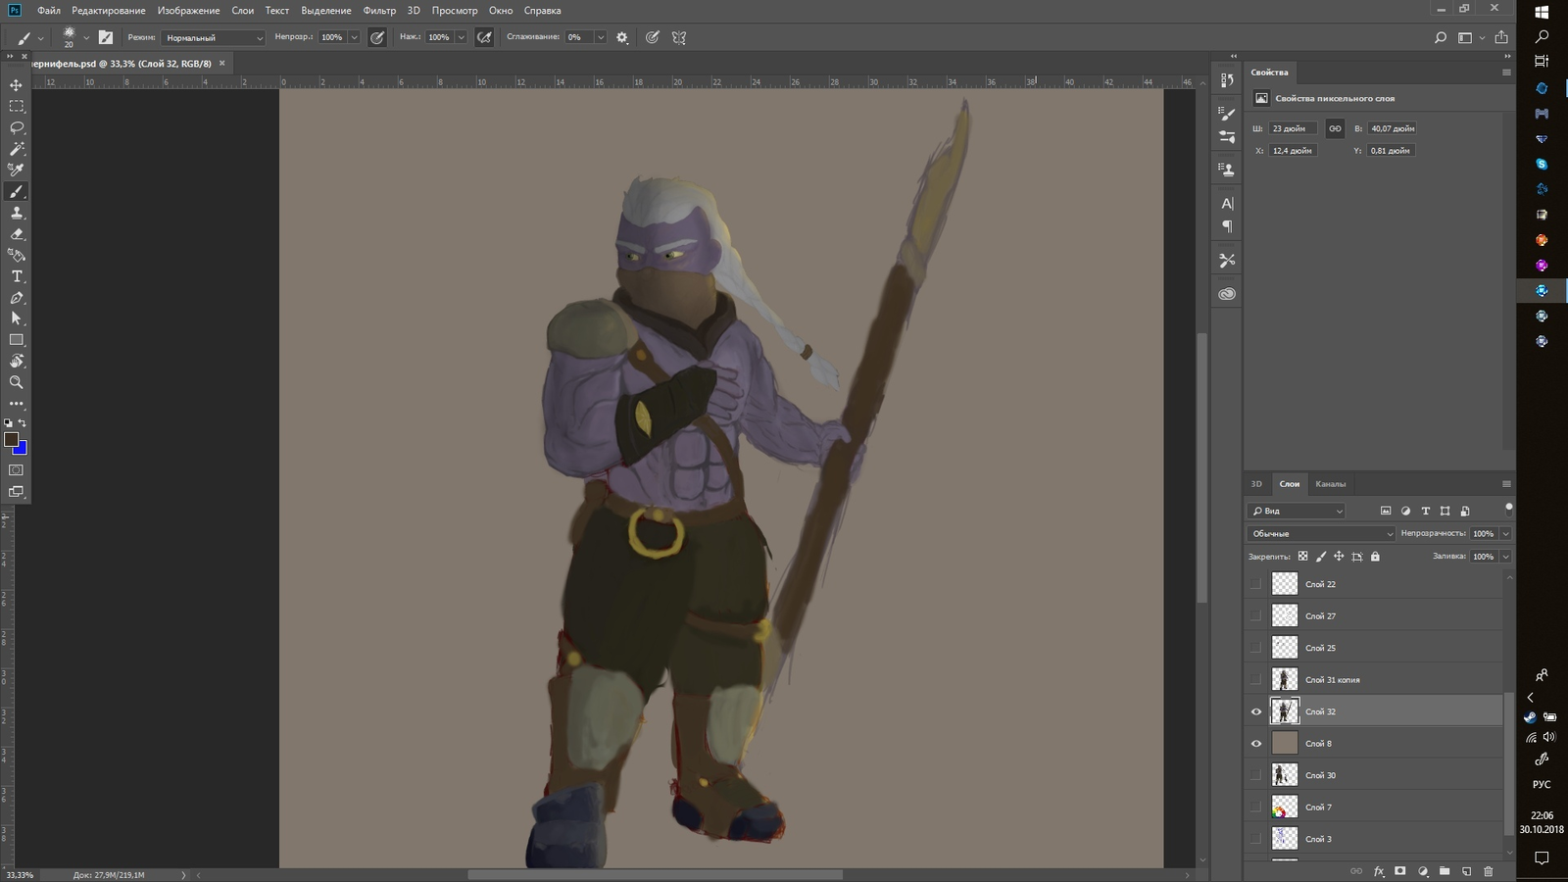Screen dimensions: 1568x882
Task: Open the layer blend mode Обычные dropdown
Action: click(x=1320, y=533)
